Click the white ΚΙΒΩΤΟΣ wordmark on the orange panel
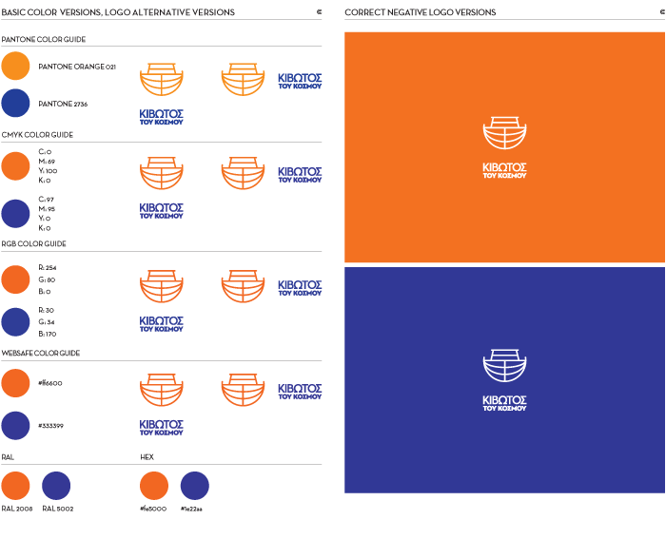The width and height of the screenshot is (666, 539). pos(504,167)
